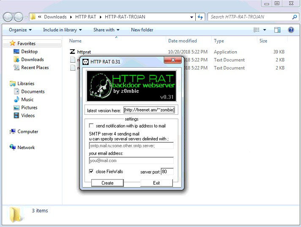This screenshot has height=227, width=301.
Task: Click the Libraries icon
Action: pyautogui.click(x=13, y=83)
